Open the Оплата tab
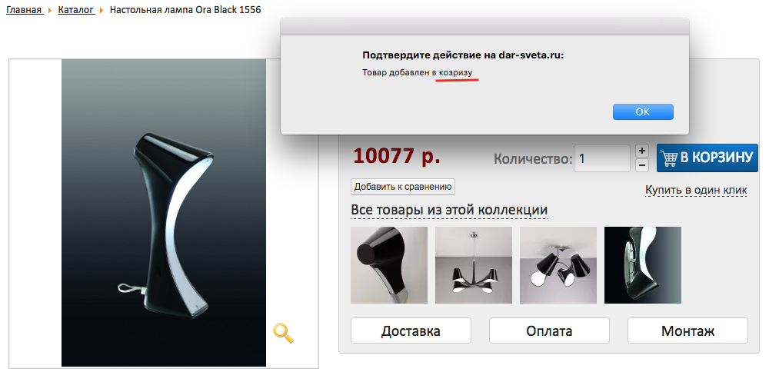Image resolution: width=779 pixels, height=382 pixels. click(549, 331)
